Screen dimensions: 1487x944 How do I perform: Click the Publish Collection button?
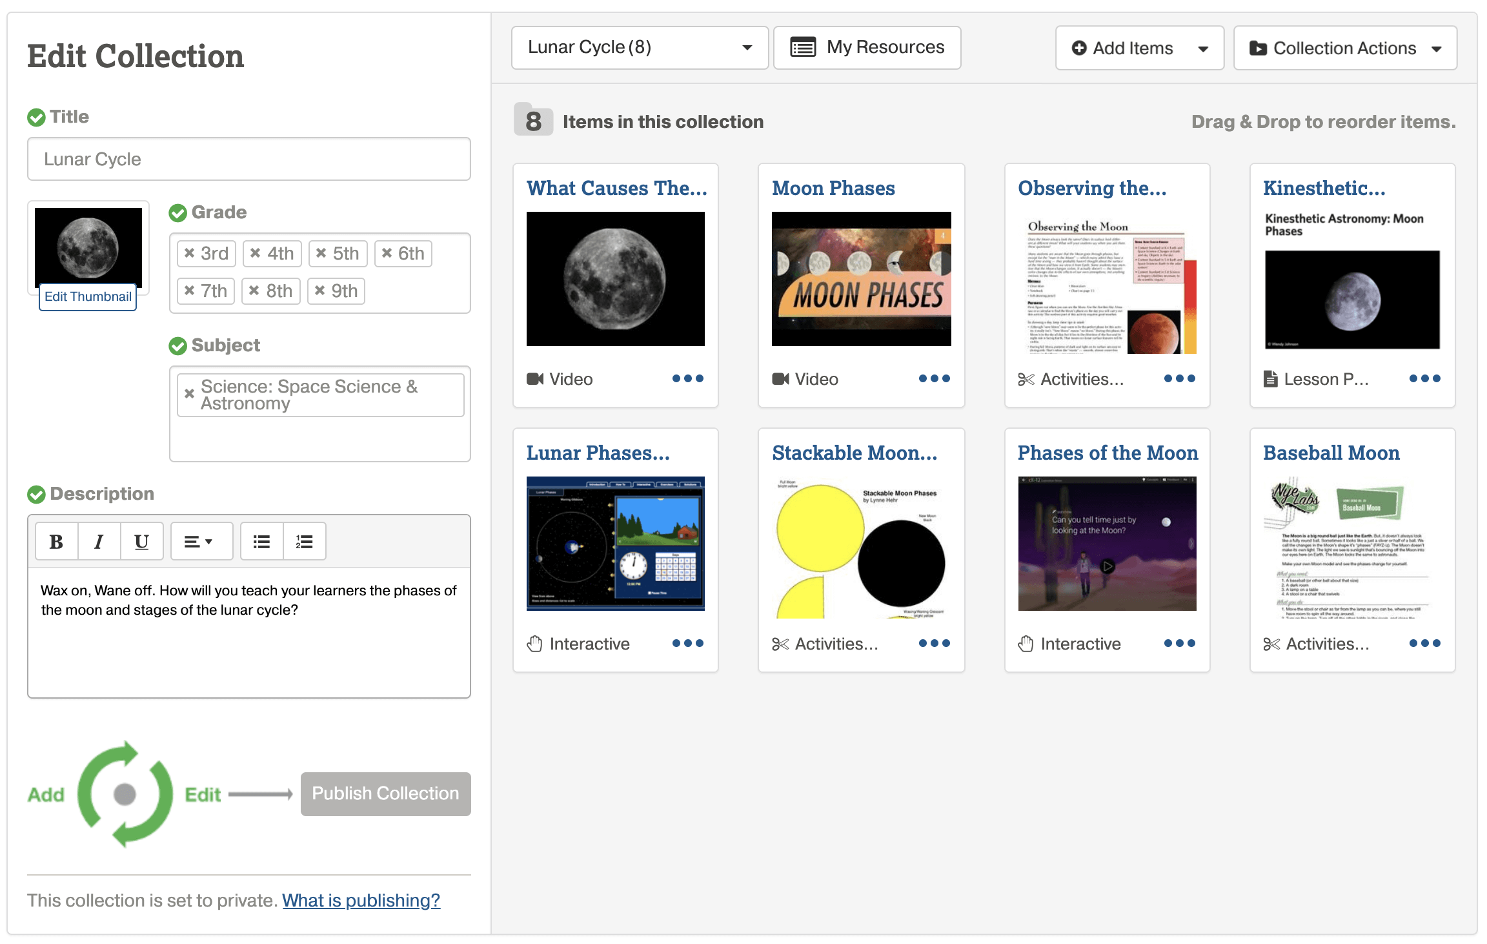(x=385, y=794)
